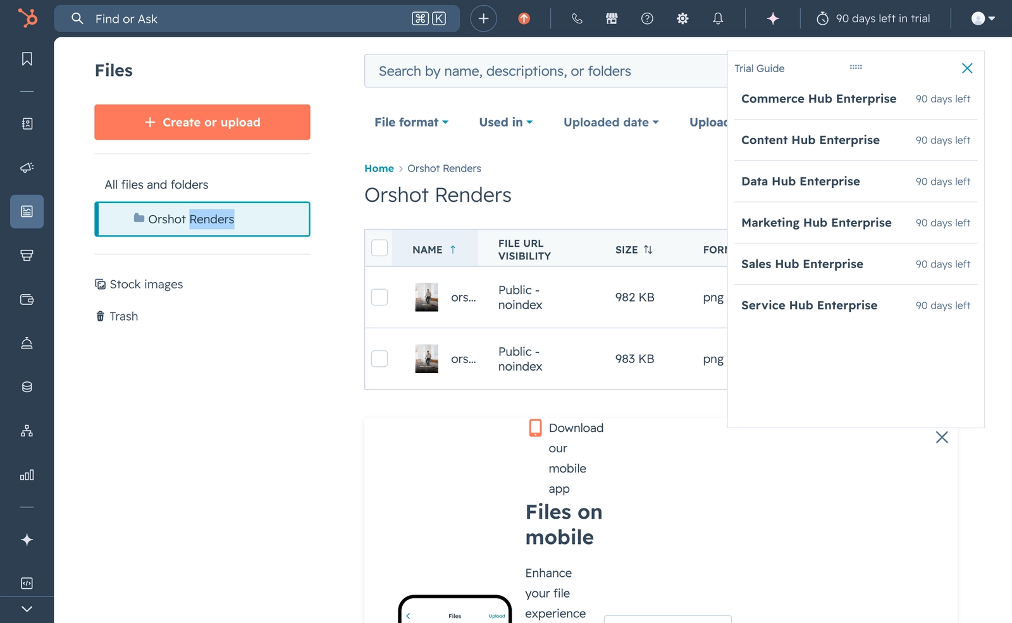The height and width of the screenshot is (623, 1012).
Task: Select Sales Hub Enterprise trial
Action: [x=856, y=264]
